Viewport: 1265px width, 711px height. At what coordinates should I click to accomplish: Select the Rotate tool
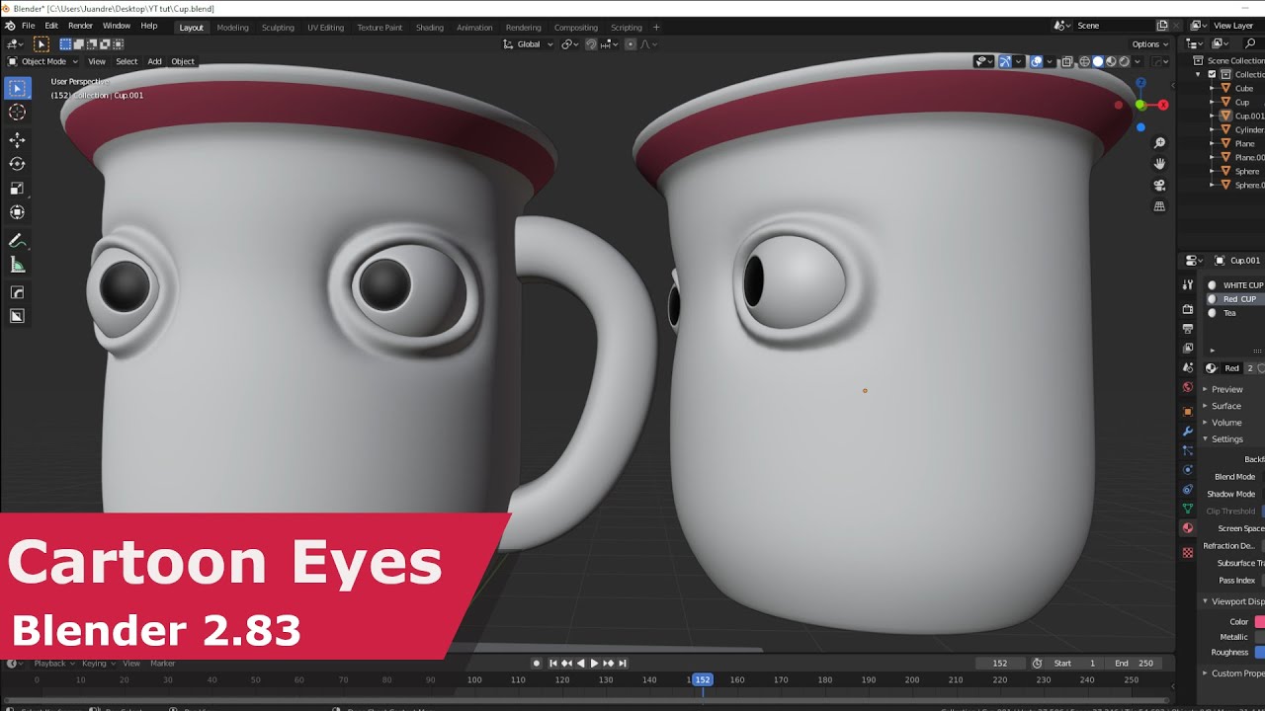(17, 164)
